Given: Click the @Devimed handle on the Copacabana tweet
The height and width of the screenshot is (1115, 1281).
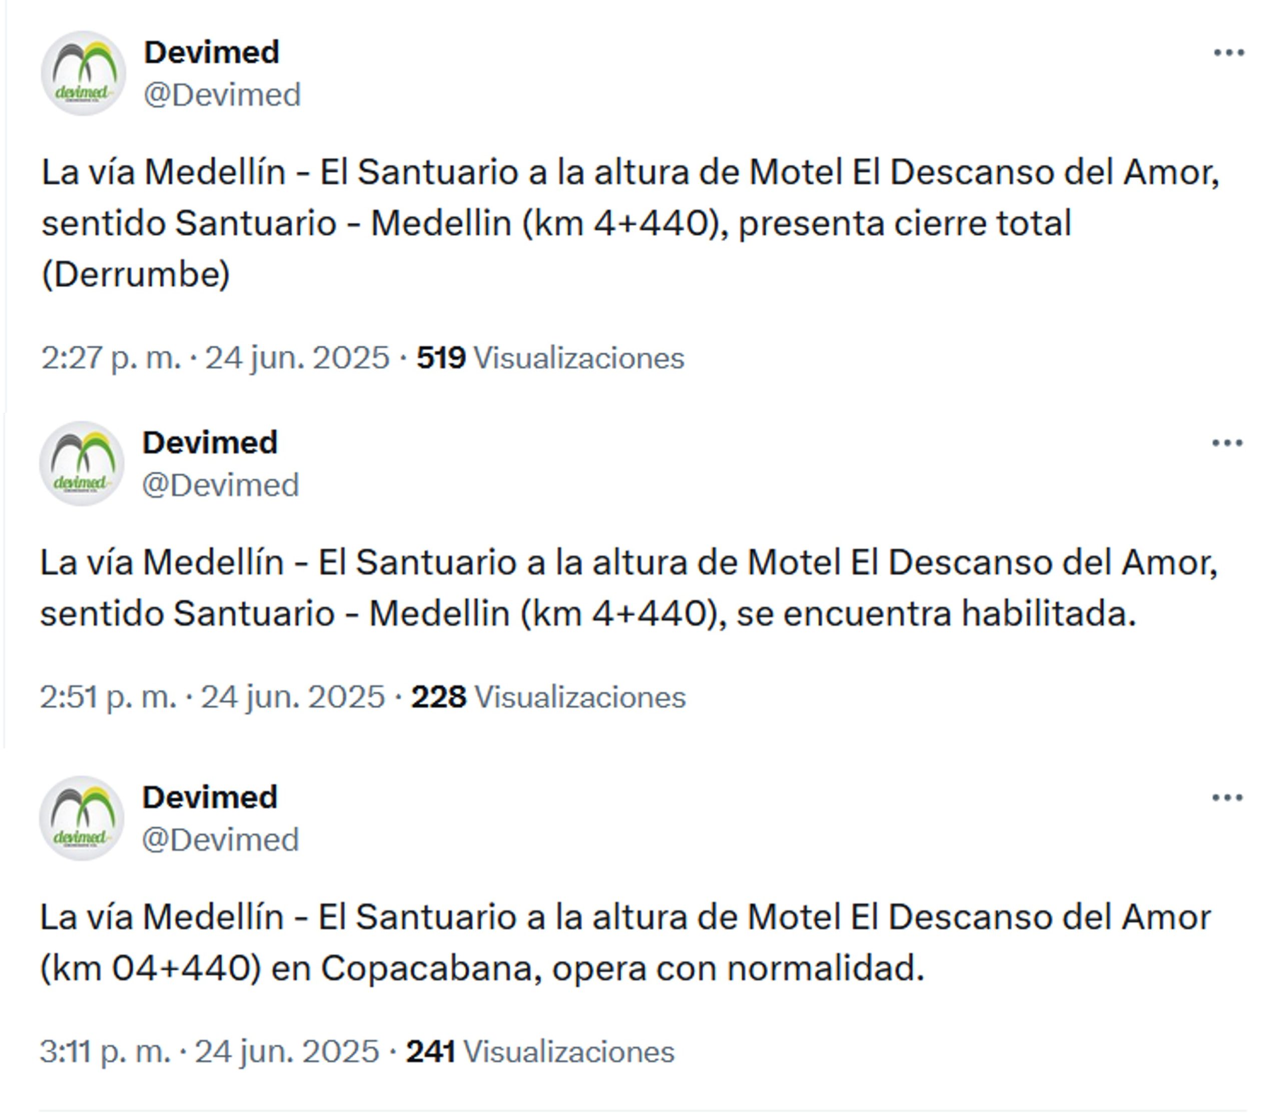Looking at the screenshot, I should click(220, 840).
